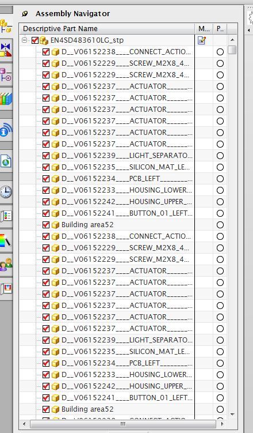Click part cube icon of upper PCB_LEFT row
This screenshot has width=253, height=433.
pyautogui.click(x=55, y=179)
